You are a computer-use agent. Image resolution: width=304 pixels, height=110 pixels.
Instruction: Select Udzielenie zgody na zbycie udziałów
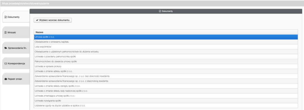coord(166,106)
